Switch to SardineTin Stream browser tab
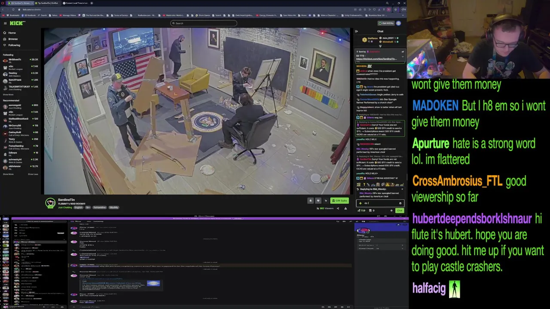550x309 pixels. [x=21, y=3]
